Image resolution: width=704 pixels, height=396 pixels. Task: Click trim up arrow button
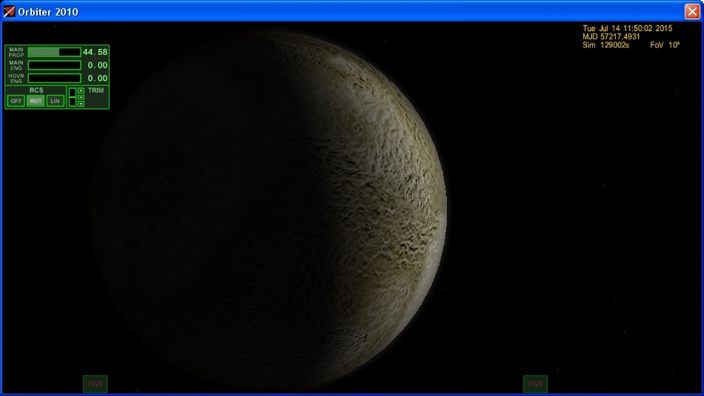[81, 90]
